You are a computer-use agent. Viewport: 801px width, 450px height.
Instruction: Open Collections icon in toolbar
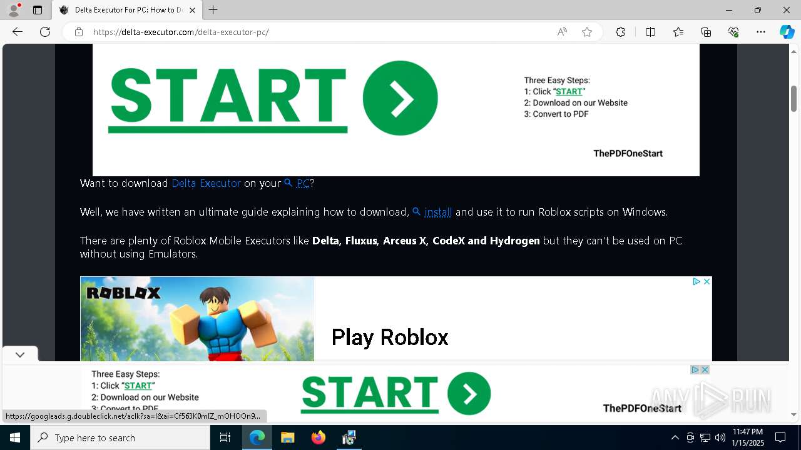tap(706, 32)
